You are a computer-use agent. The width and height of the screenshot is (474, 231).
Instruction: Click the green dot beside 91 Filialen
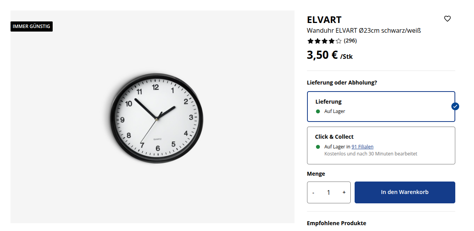pos(318,147)
